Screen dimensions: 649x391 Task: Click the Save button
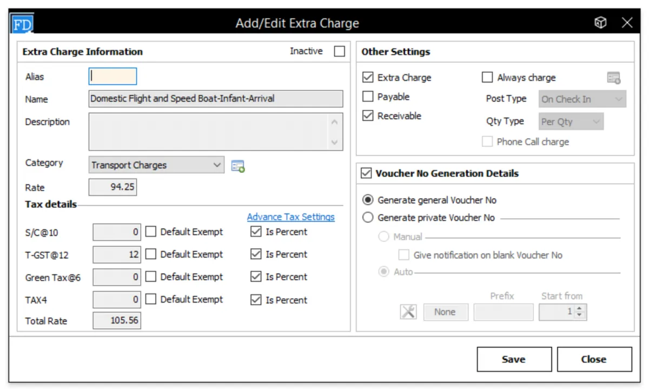(514, 359)
